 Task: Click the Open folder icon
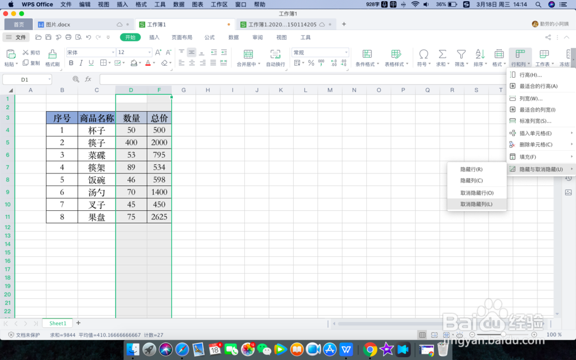coord(38,37)
